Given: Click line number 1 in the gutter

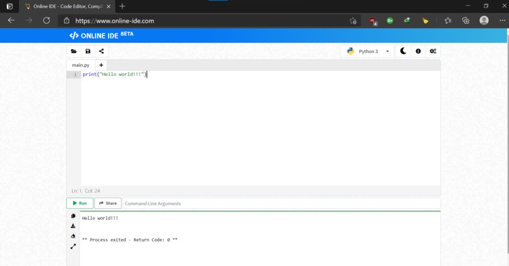Looking at the screenshot, I should 75,75.
